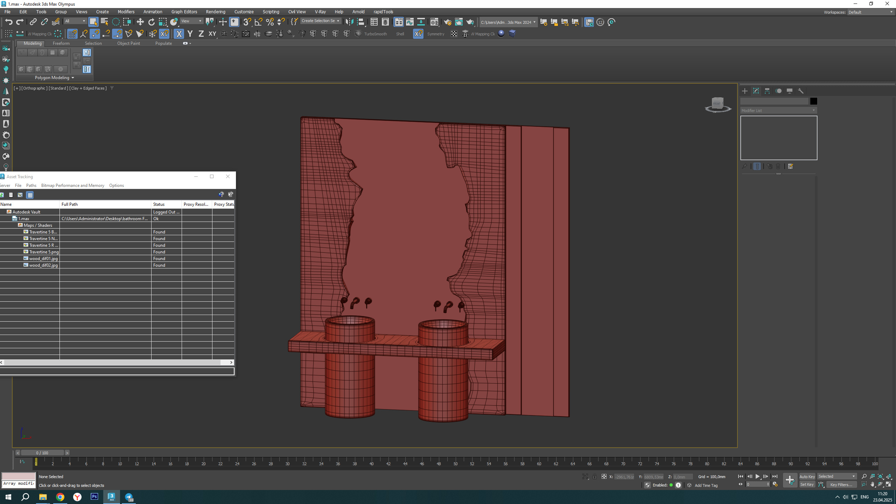Toggle the Selection Lock padlock
Viewport: 896px width, 504px height.
[x=594, y=476]
